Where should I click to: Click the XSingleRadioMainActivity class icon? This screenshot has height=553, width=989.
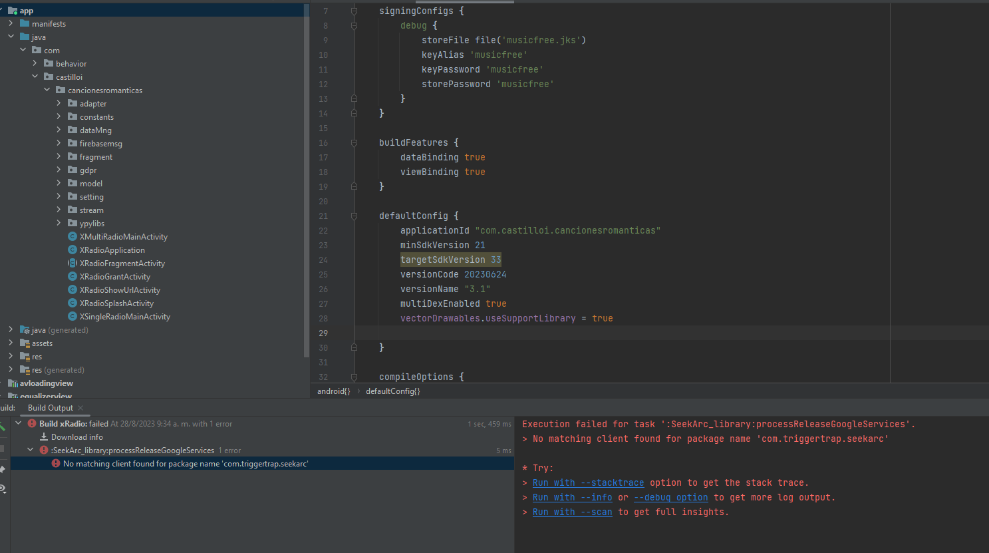coord(72,316)
